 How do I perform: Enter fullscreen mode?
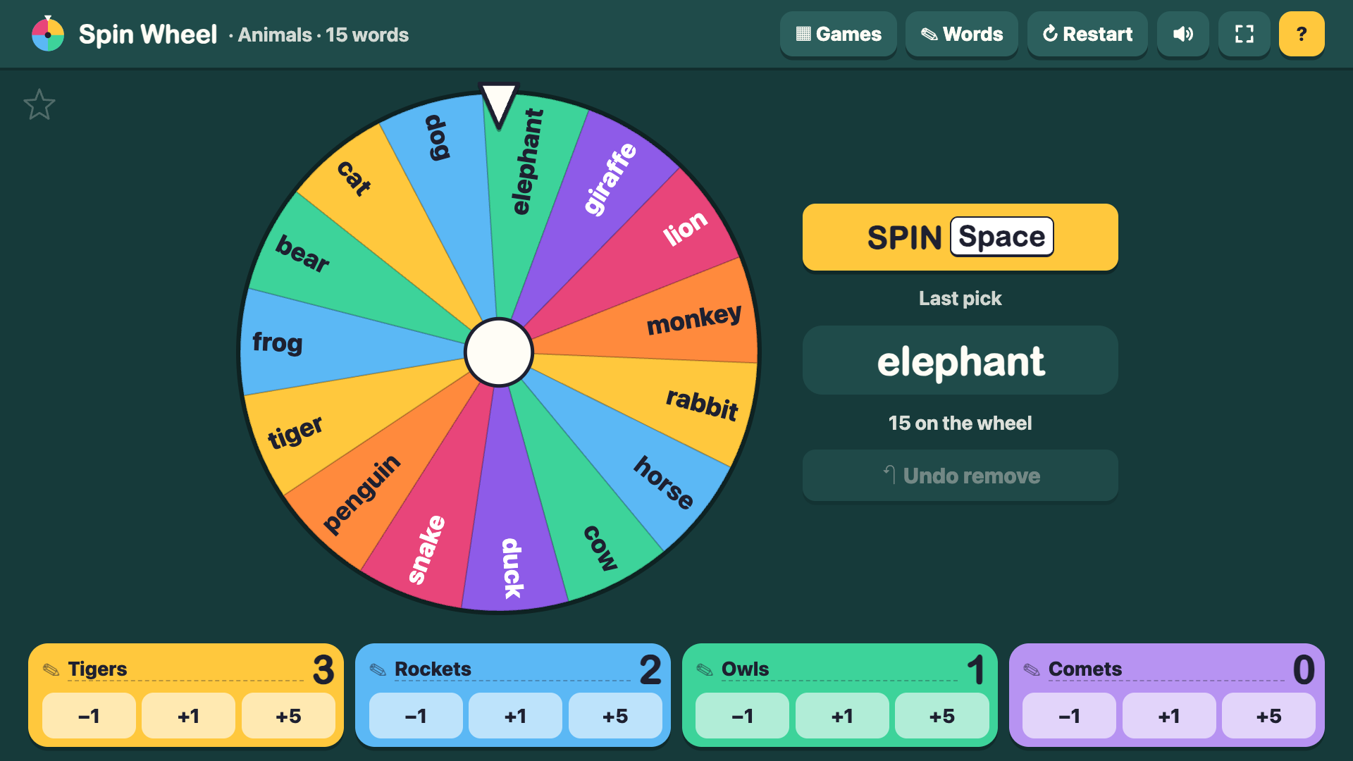[1244, 34]
